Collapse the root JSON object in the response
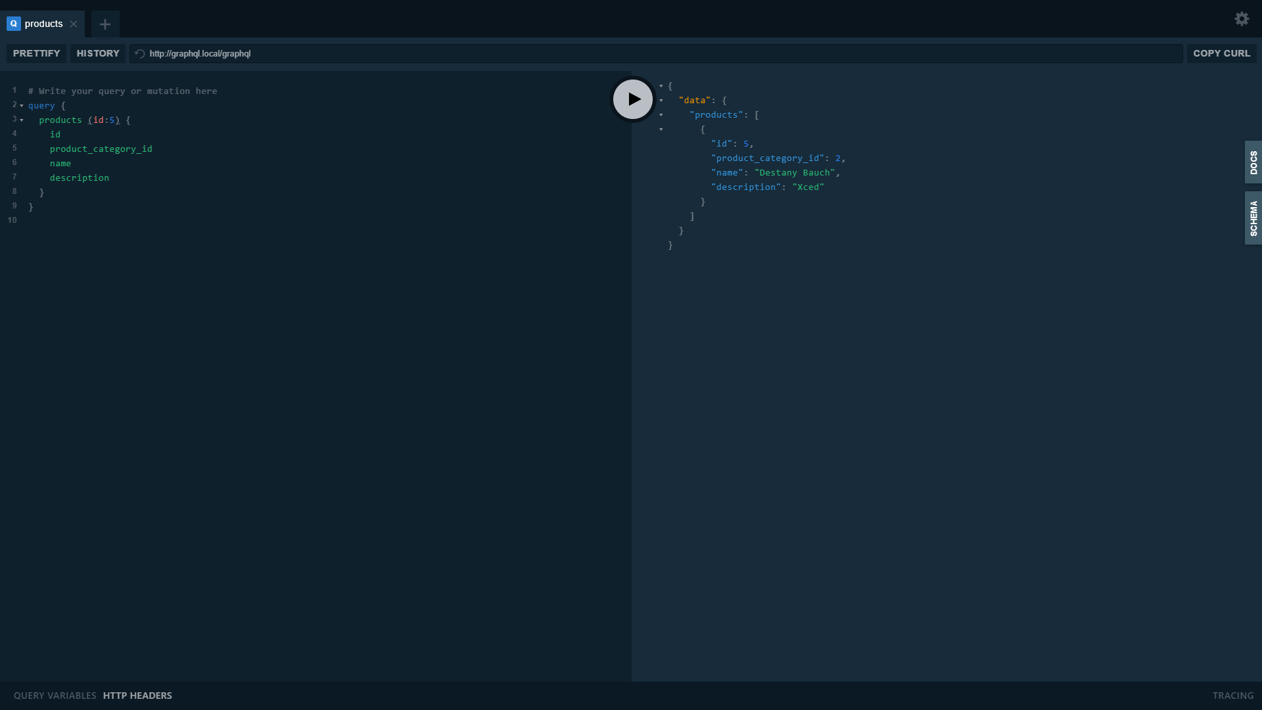The height and width of the screenshot is (710, 1262). coord(661,85)
